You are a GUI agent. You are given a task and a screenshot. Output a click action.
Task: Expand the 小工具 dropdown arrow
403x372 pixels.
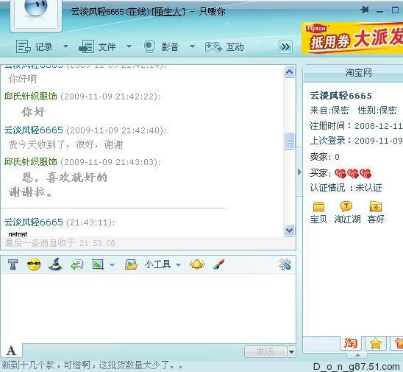pos(179,264)
